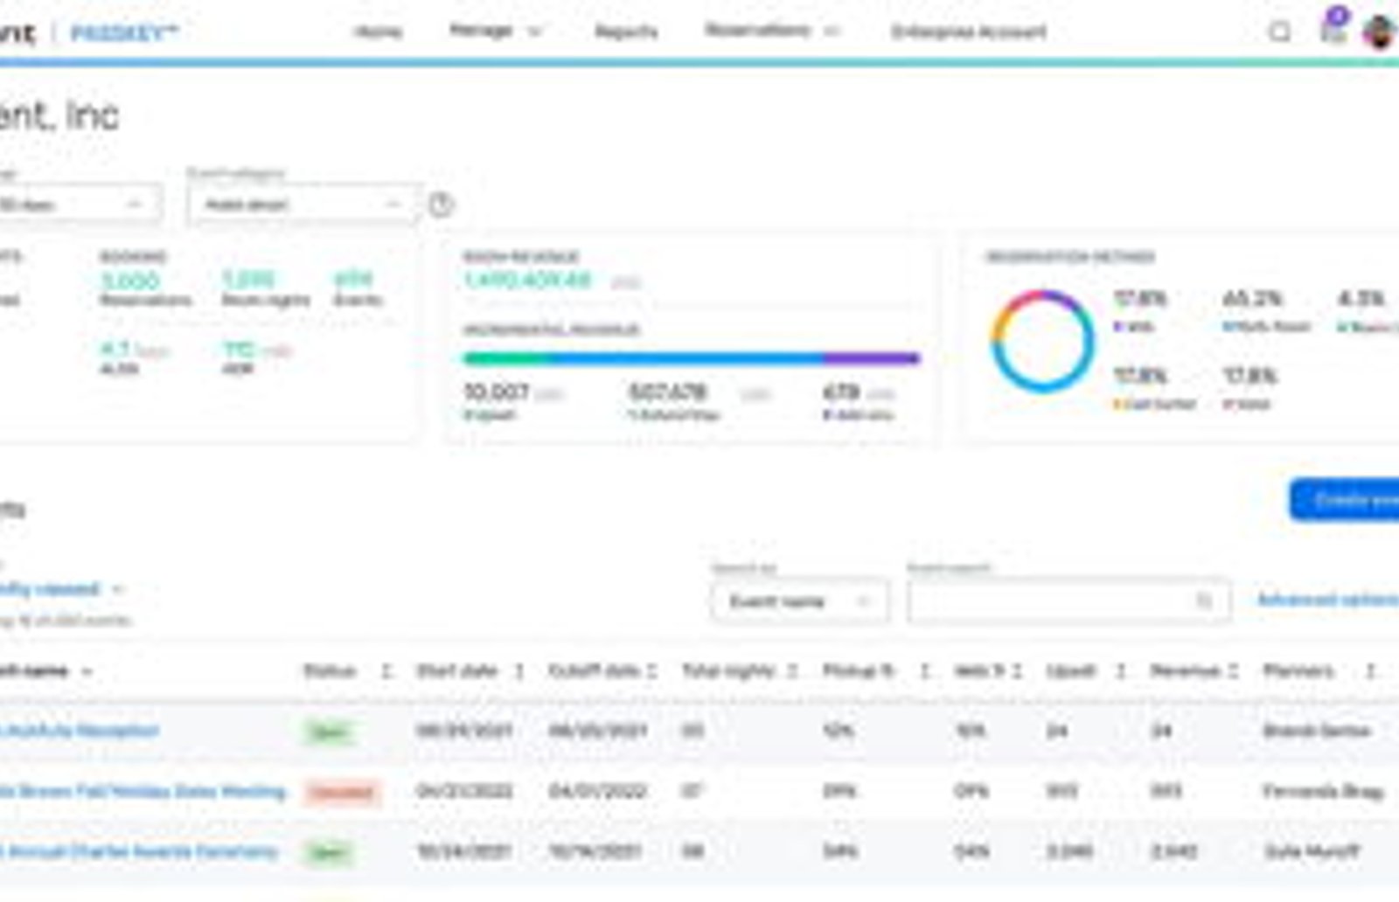Image resolution: width=1399 pixels, height=902 pixels.
Task: Sort table by Cutoff date icon
Action: point(651,671)
